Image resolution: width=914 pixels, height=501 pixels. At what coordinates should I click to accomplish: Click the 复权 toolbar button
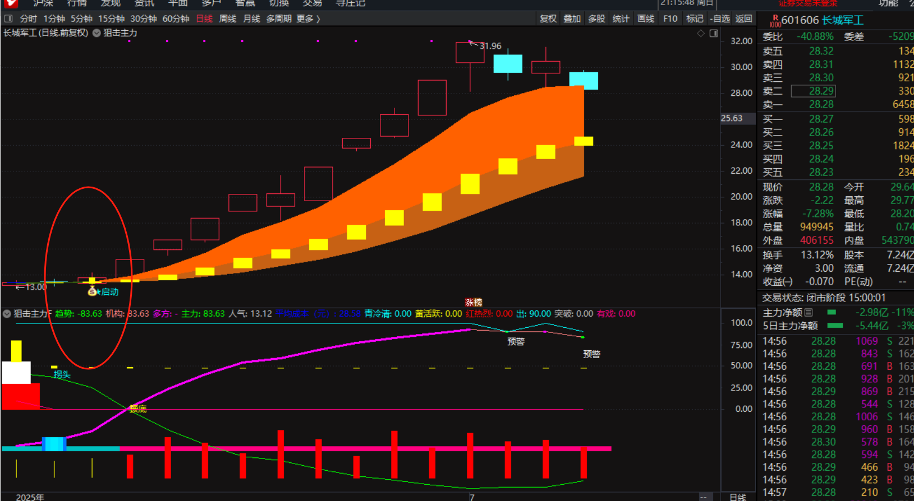pos(548,18)
